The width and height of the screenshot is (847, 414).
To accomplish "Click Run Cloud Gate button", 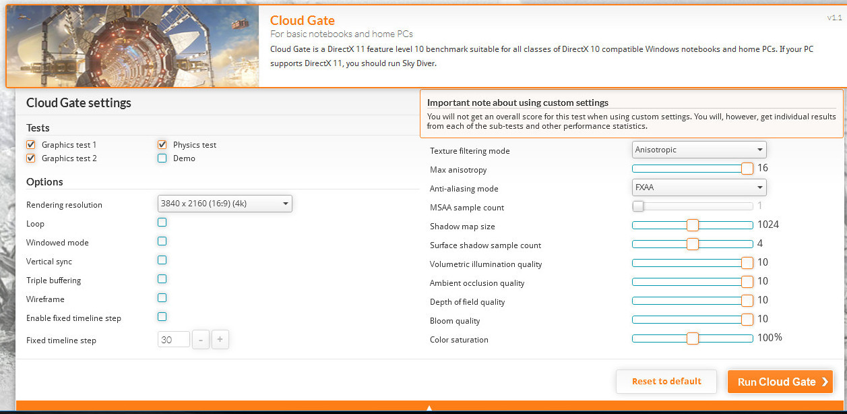I will coord(780,382).
